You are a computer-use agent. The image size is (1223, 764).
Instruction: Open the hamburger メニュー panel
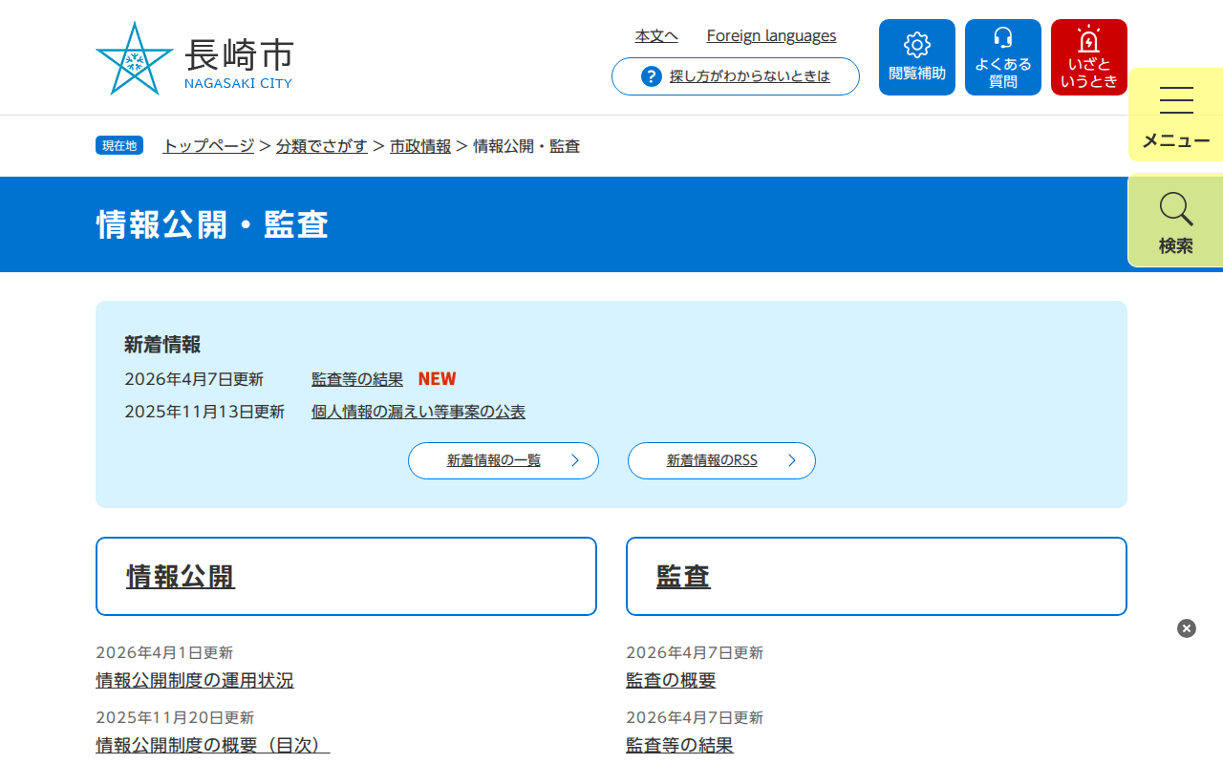pos(1175,115)
